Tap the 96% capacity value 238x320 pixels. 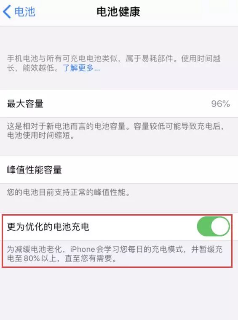tap(220, 104)
